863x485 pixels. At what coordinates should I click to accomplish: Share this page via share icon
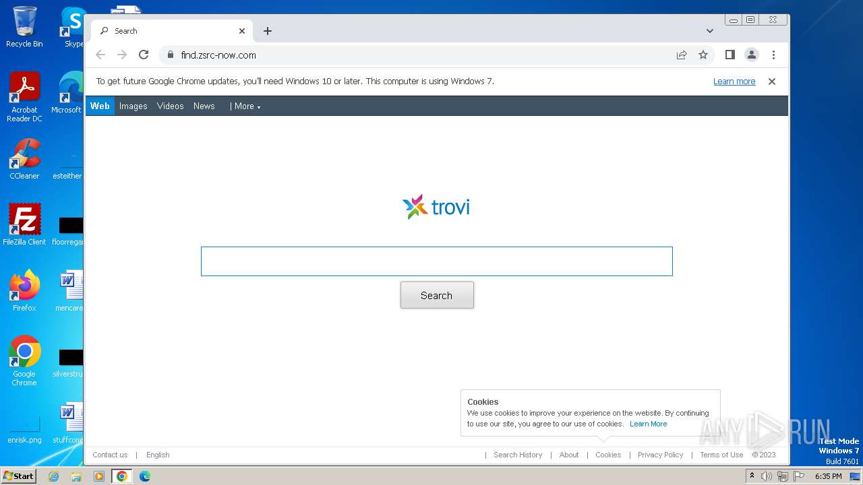(682, 55)
